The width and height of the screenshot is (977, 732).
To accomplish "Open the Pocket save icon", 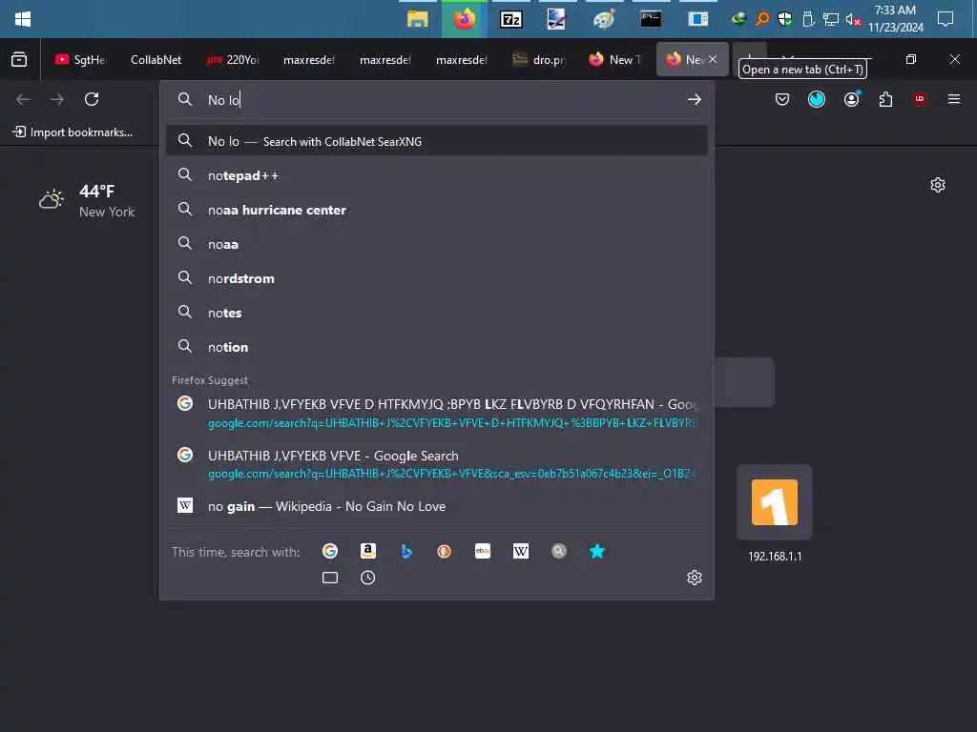I will click(782, 99).
